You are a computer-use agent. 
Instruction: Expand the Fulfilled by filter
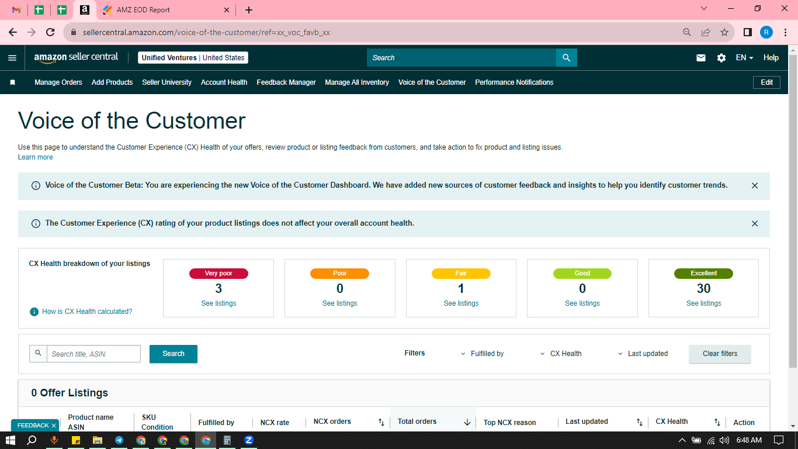tap(483, 354)
